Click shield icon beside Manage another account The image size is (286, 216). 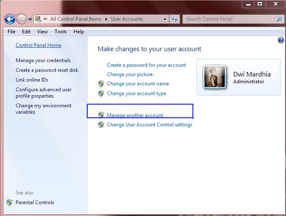tap(101, 115)
